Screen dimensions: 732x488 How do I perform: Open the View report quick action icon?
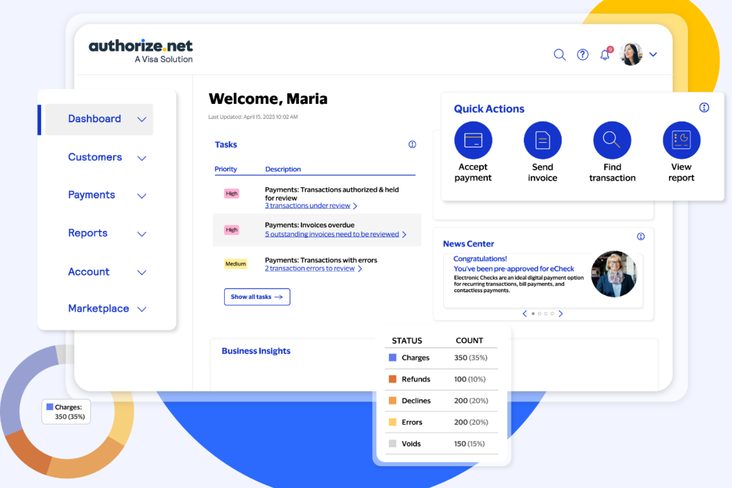(x=681, y=140)
